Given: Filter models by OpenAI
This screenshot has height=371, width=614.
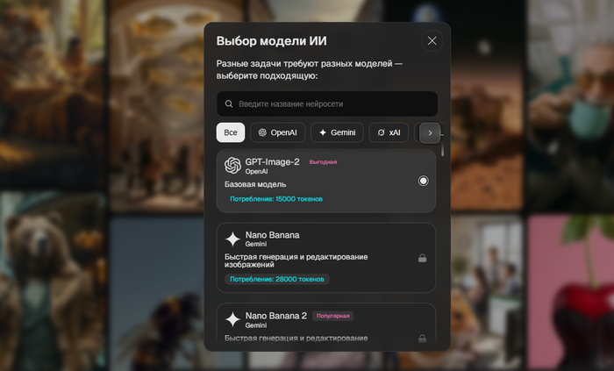Looking at the screenshot, I should tap(278, 132).
